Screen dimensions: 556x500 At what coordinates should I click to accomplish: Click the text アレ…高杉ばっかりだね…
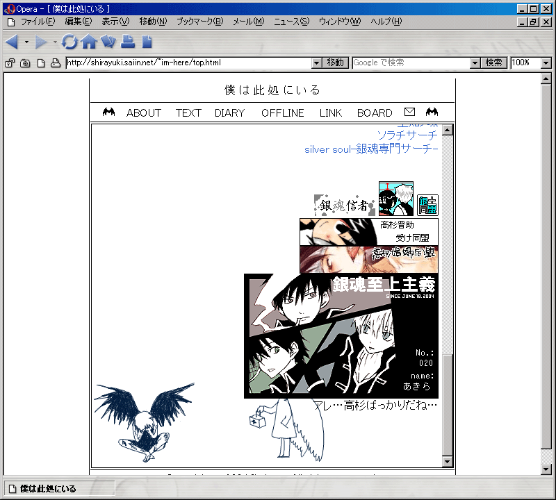click(375, 405)
